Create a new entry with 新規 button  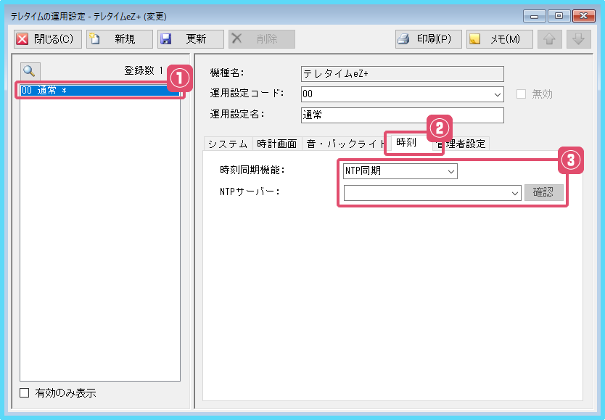tap(119, 39)
